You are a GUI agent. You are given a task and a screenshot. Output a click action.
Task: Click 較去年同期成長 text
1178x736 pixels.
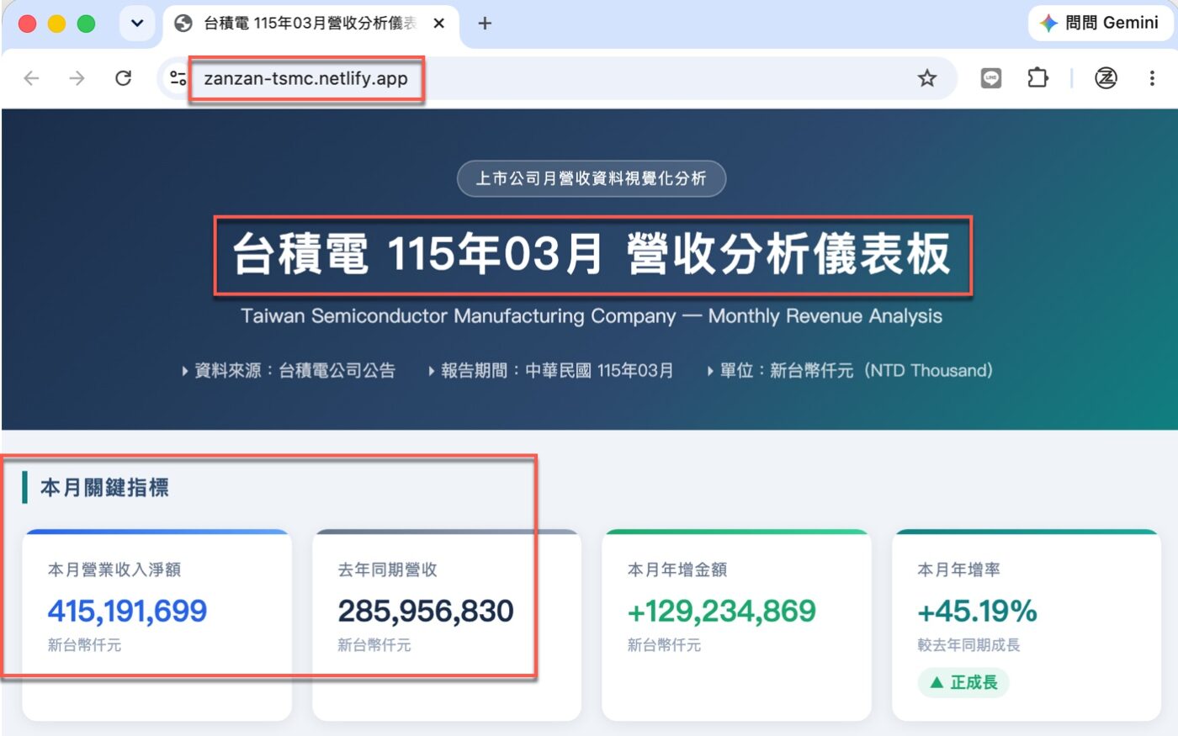click(x=968, y=645)
